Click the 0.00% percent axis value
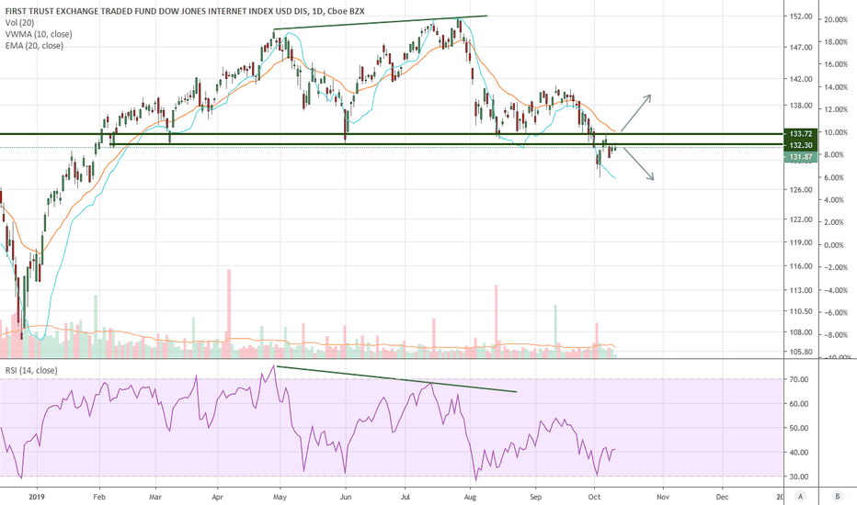Screen dimensions: 857x505 (836, 245)
